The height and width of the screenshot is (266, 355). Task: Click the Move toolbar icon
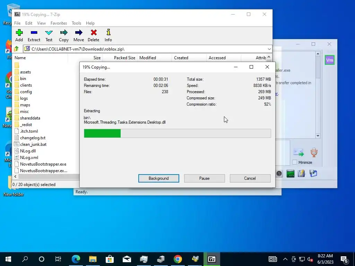pos(79,35)
